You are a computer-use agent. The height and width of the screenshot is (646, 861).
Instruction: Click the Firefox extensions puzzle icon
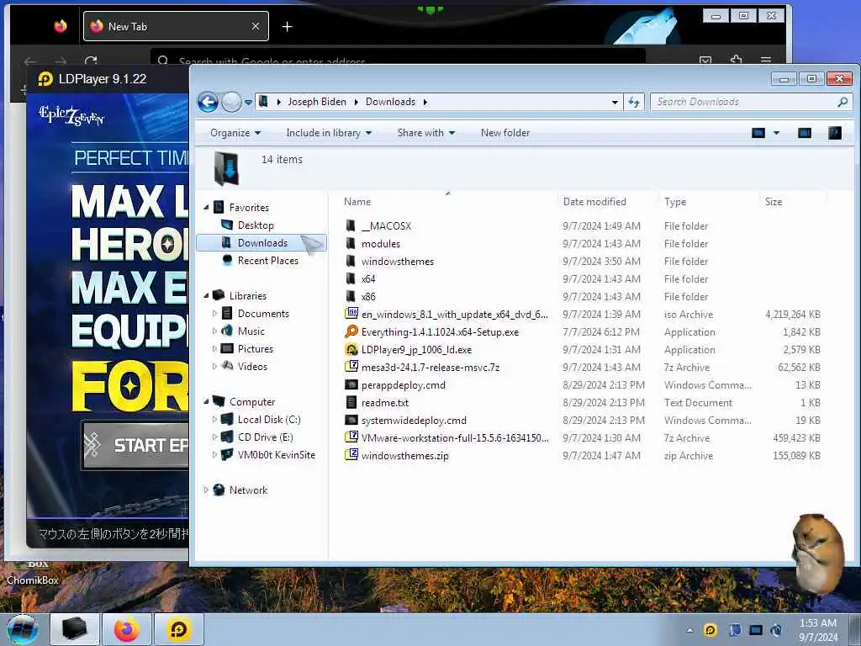(737, 60)
